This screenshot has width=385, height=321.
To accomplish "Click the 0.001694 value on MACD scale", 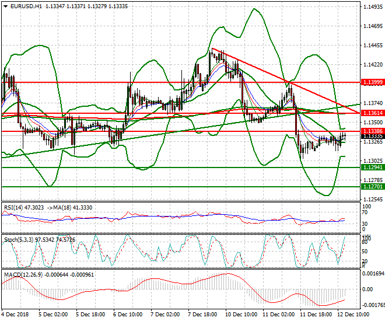I will pos(373,273).
